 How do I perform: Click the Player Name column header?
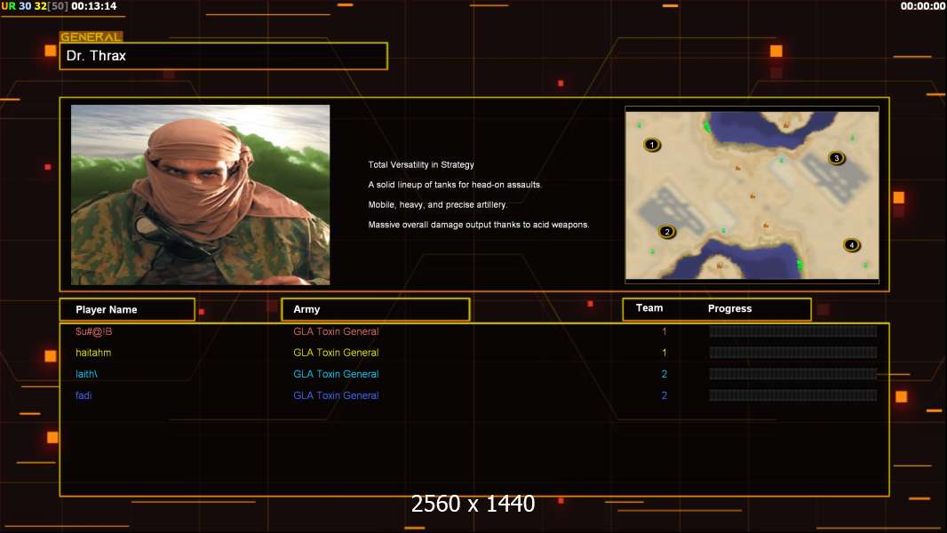pos(127,310)
